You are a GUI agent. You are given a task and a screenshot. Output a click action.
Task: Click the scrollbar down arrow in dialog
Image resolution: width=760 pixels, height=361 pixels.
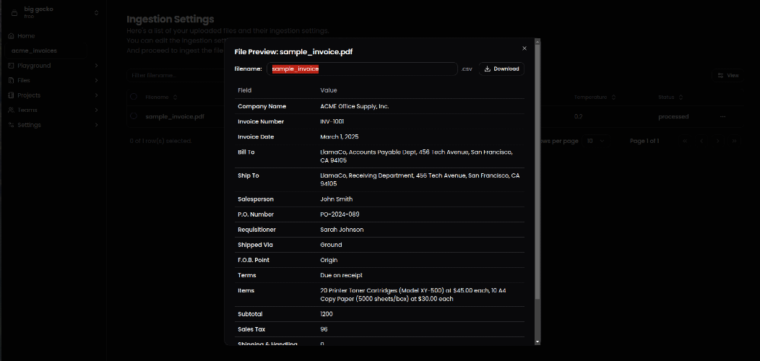click(x=537, y=342)
